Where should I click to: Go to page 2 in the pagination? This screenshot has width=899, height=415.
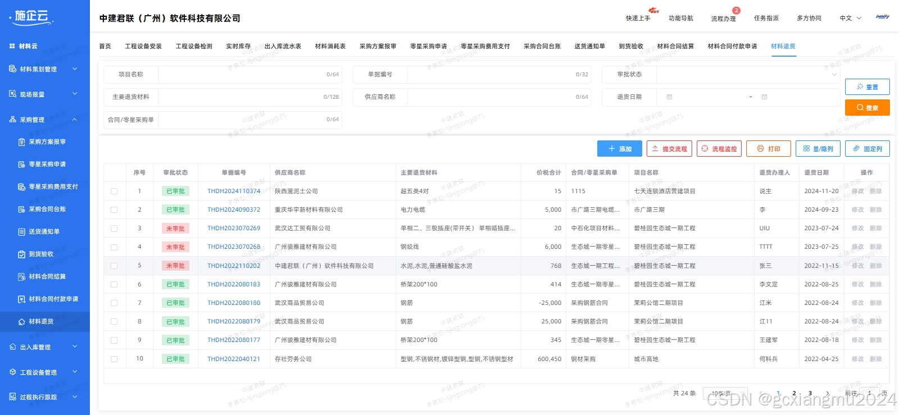[794, 393]
